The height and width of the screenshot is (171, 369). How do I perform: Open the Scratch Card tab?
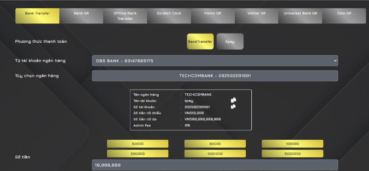click(x=169, y=16)
